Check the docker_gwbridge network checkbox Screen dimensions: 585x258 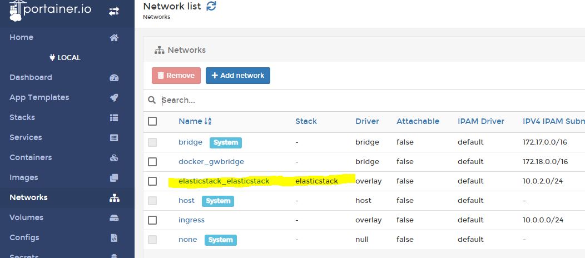tap(152, 162)
